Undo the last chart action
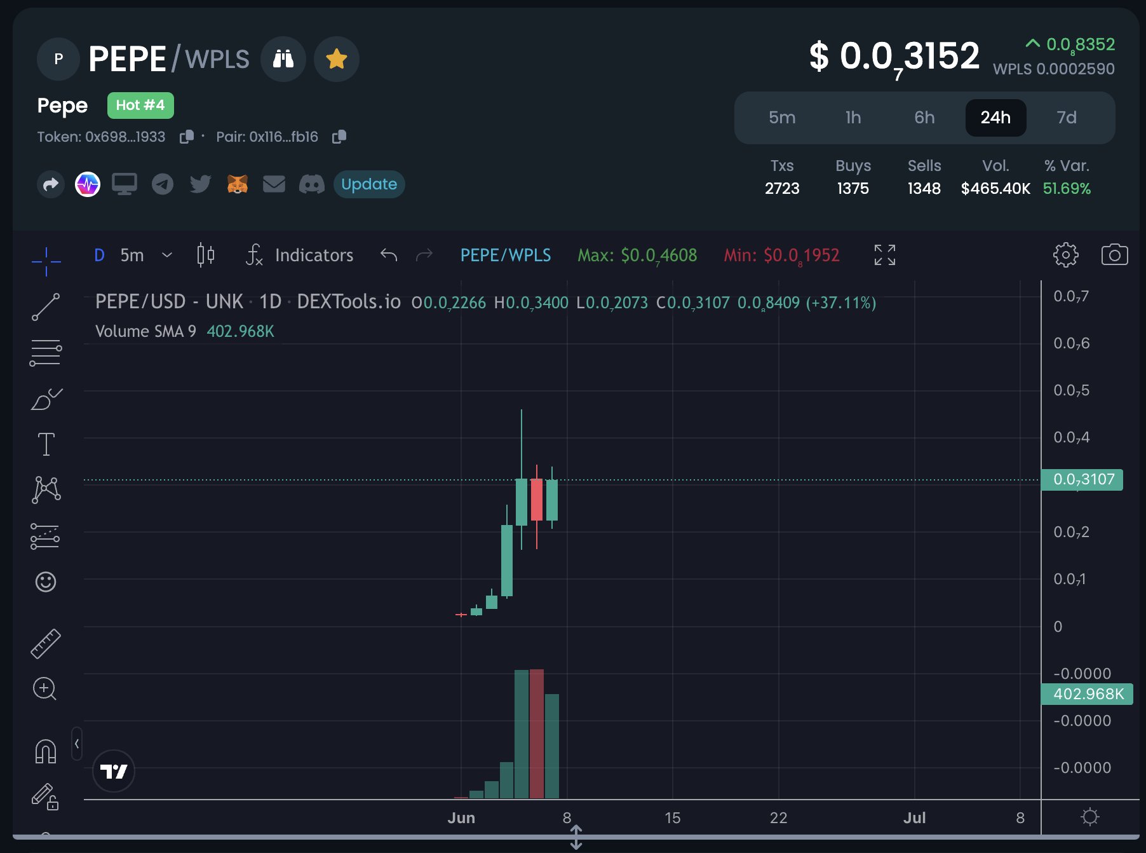This screenshot has width=1146, height=853. point(389,256)
